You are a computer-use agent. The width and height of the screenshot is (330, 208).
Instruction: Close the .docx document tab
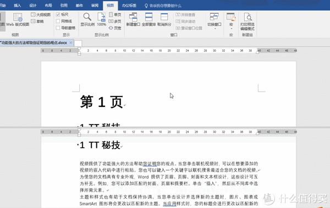point(71,43)
